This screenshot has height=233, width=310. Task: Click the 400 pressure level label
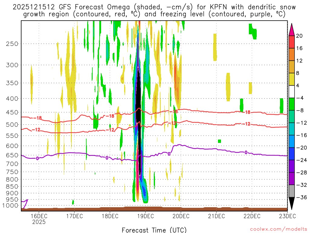[x=12, y=99]
